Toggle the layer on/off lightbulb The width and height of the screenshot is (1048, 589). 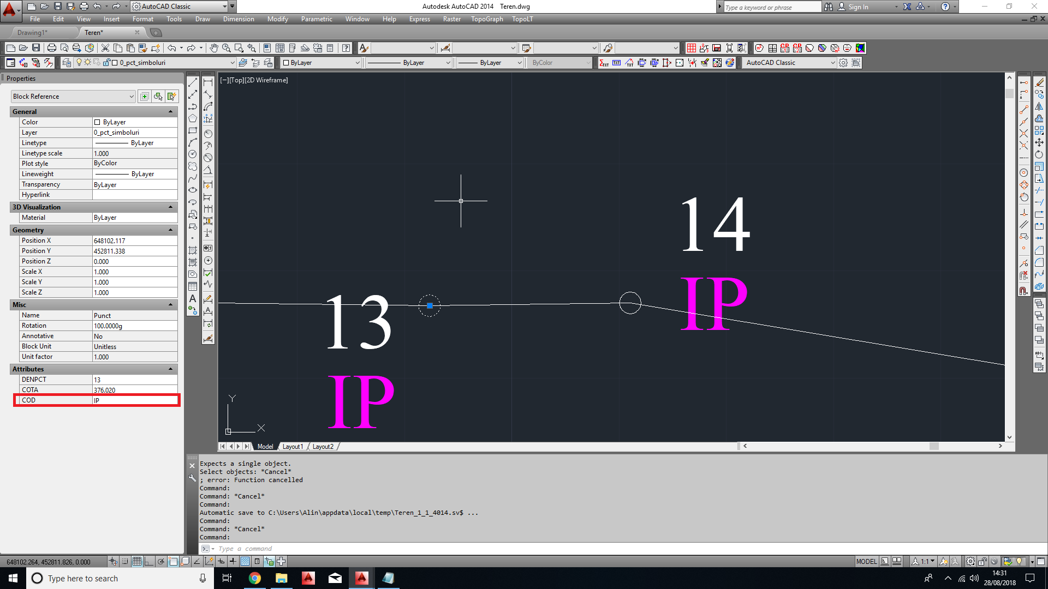[79, 62]
